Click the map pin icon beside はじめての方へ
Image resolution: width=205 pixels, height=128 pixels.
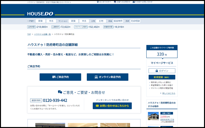(98, 2)
